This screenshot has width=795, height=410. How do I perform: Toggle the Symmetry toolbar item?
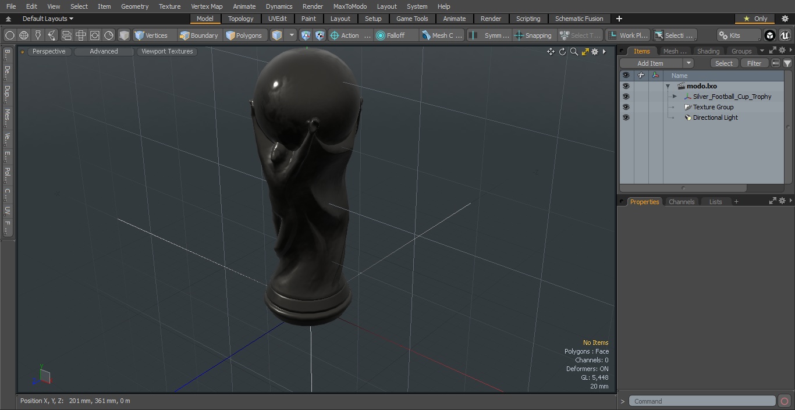click(x=490, y=35)
